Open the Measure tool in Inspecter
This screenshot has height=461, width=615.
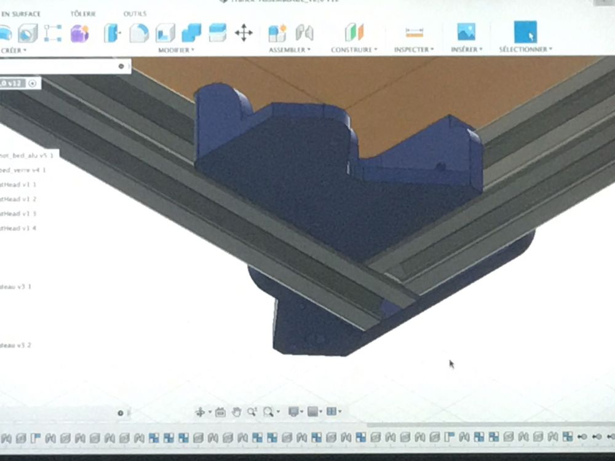(x=415, y=32)
